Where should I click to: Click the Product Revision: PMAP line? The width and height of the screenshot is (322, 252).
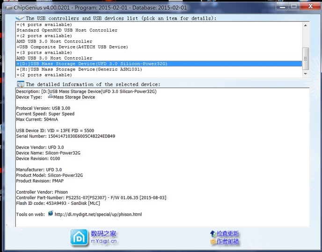[40, 181]
